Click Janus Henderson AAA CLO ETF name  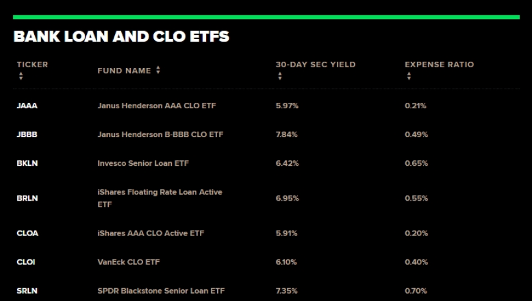click(x=157, y=106)
